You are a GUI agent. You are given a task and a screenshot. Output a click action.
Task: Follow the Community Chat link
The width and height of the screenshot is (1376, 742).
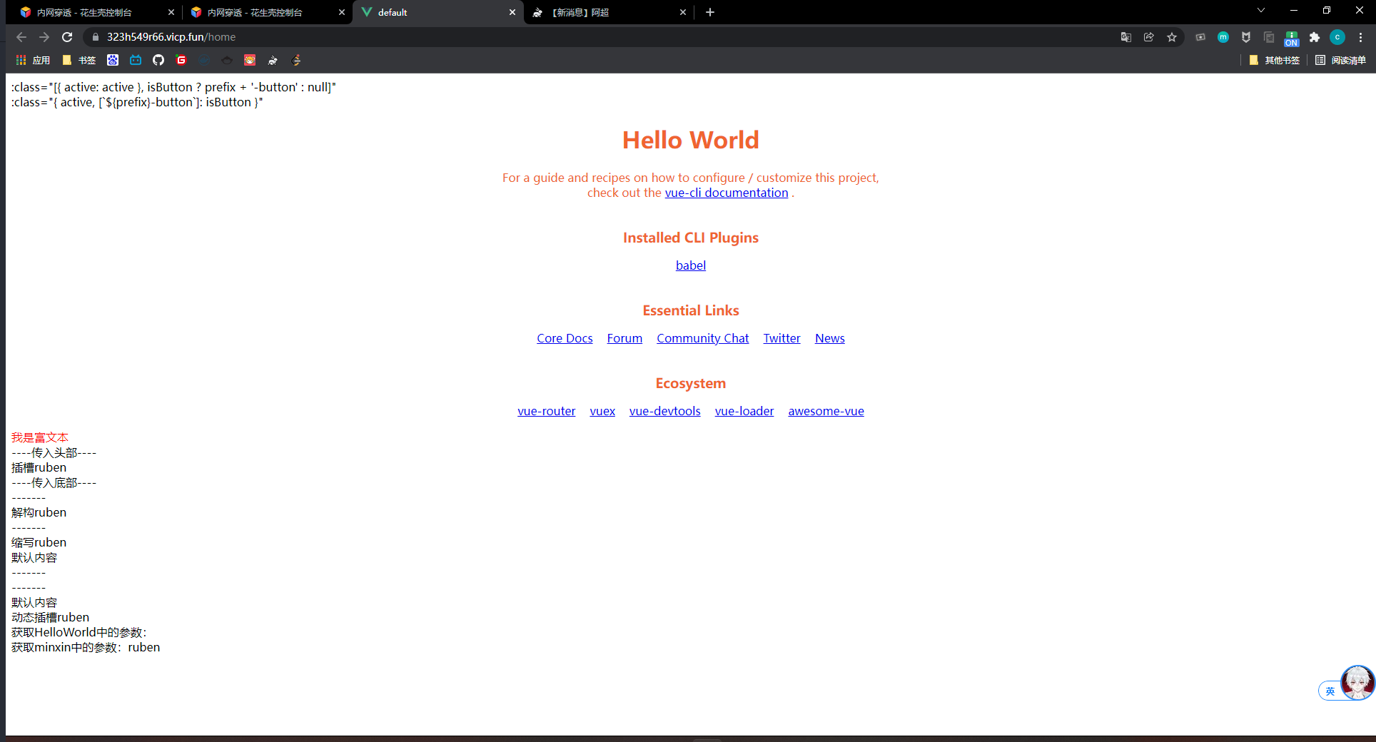[702, 338]
